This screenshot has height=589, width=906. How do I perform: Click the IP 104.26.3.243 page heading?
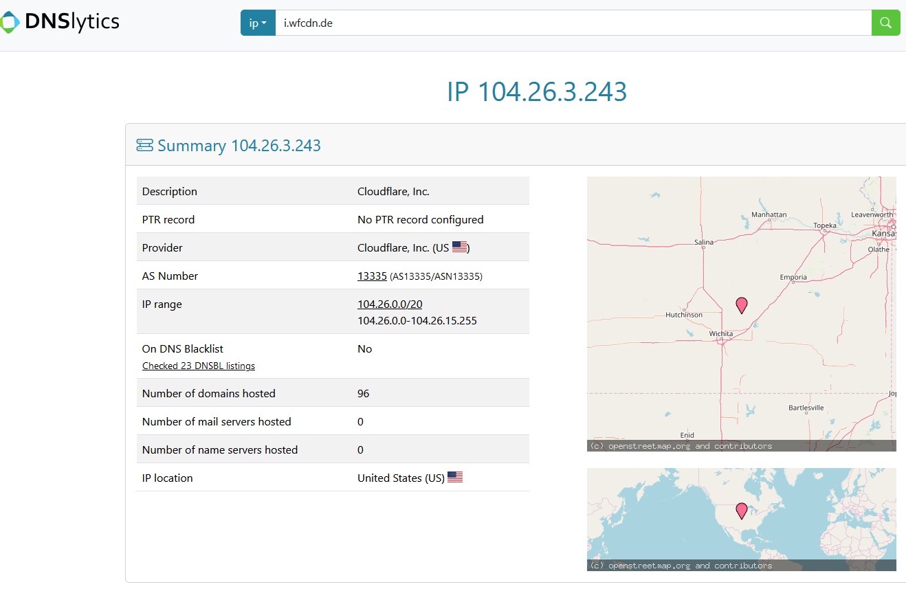coord(537,91)
